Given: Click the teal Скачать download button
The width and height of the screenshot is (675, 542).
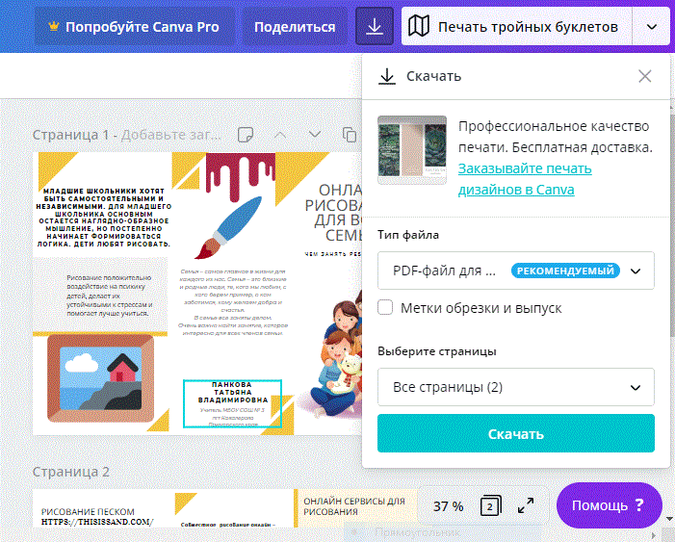Looking at the screenshot, I should 516,433.
